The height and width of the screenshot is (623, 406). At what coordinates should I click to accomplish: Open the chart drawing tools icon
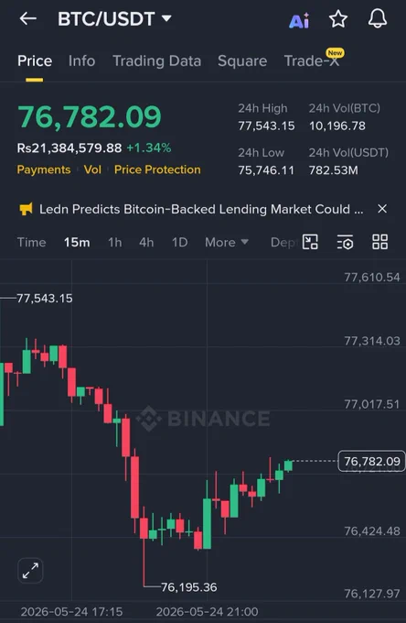point(310,242)
